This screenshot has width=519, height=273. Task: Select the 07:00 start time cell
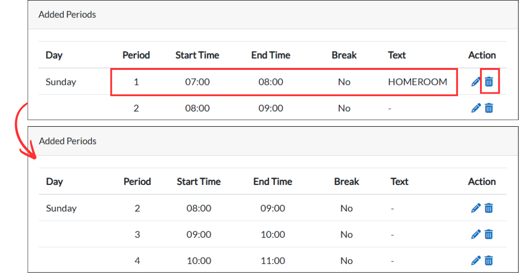[197, 82]
